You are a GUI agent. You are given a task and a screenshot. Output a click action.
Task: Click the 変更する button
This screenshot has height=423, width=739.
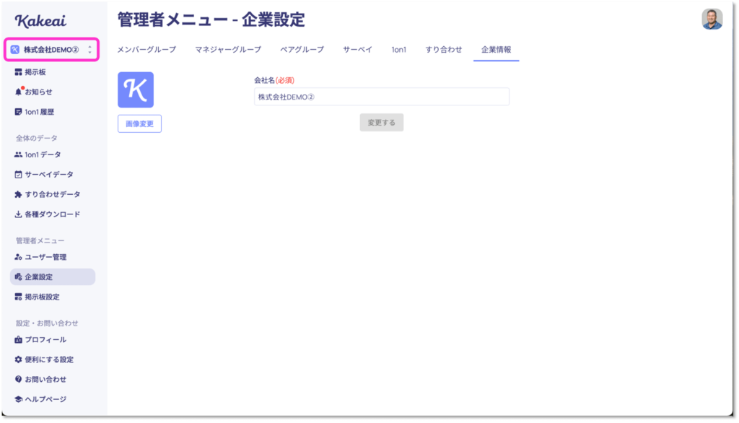[x=381, y=123]
